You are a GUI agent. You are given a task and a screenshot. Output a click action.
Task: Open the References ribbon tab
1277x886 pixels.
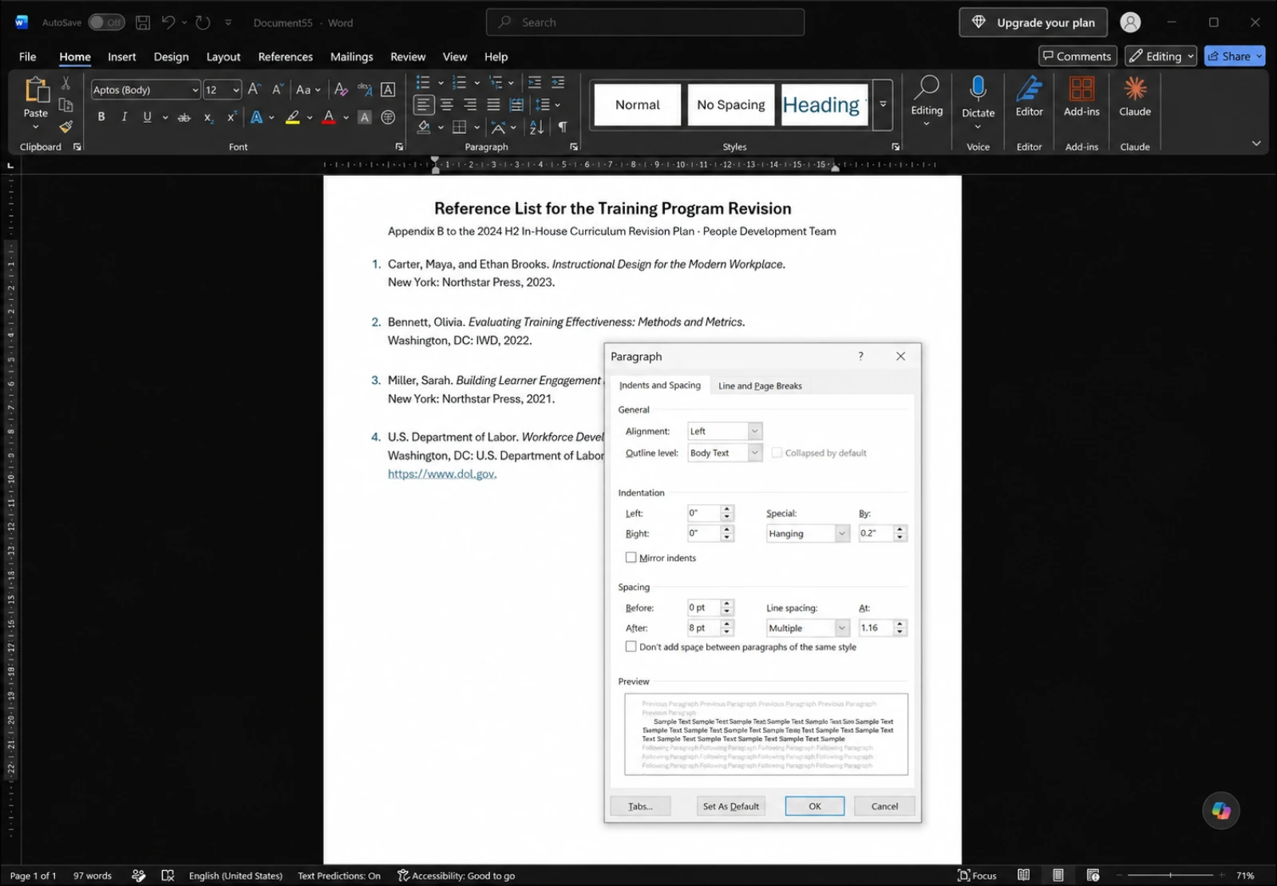tap(285, 57)
